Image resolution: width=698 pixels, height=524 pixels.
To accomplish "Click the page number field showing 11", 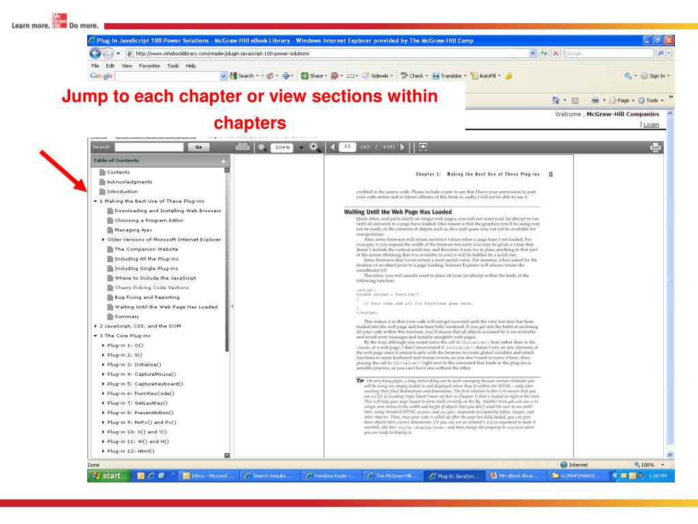I will pyautogui.click(x=347, y=147).
